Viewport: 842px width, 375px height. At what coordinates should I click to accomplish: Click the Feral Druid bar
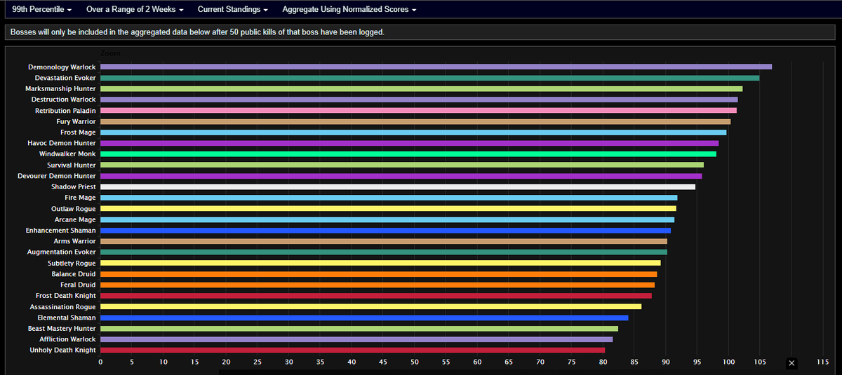click(x=377, y=285)
